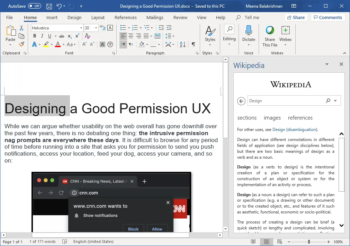Switch to the References ribbon tab

coord(125,17)
